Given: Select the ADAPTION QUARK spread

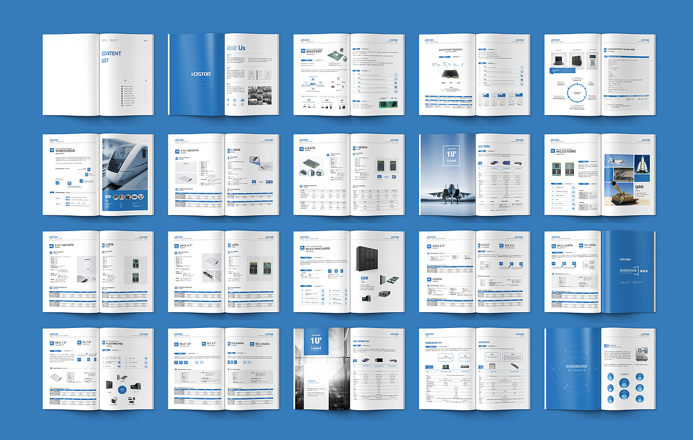Looking at the screenshot, I should pyautogui.click(x=600, y=75).
